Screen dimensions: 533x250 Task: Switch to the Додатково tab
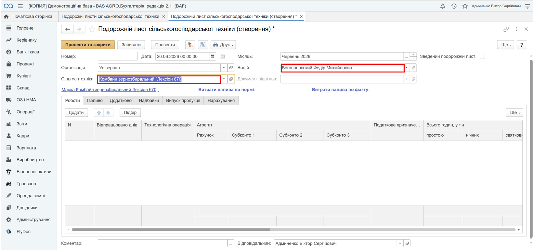[121, 101]
